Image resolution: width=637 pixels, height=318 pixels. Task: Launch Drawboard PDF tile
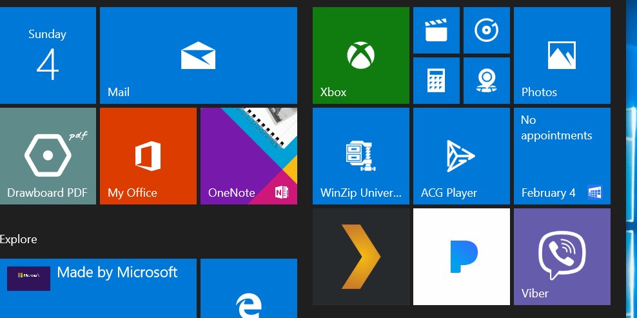pos(48,155)
